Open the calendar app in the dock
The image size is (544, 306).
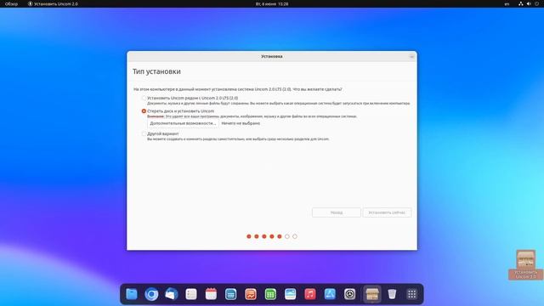[x=211, y=294]
